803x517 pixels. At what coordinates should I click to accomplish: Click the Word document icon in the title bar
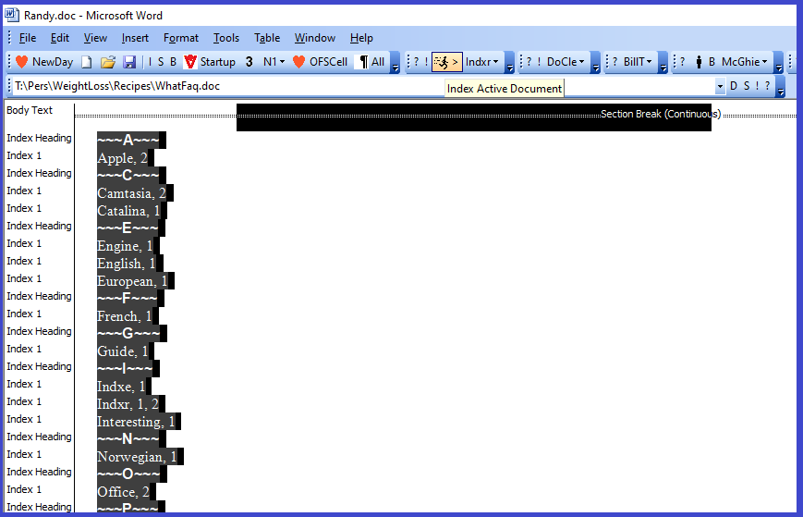click(12, 15)
